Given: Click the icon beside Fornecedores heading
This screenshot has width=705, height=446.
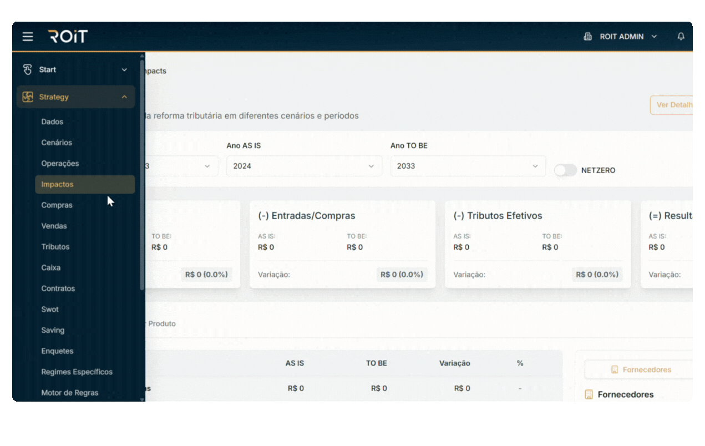Looking at the screenshot, I should [589, 394].
